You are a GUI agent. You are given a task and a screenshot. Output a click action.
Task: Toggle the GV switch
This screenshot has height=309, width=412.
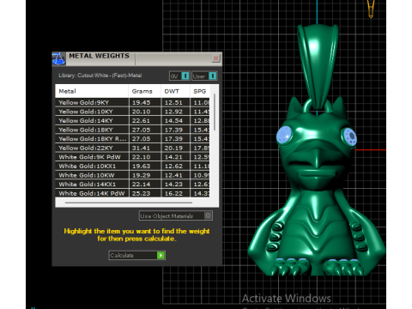click(185, 76)
